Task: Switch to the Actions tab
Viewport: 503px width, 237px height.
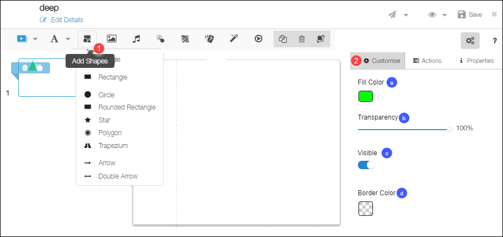Action: 427,61
